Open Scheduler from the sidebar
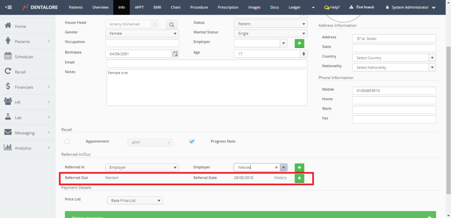Viewport: 451px width, 218px height. (x=24, y=57)
